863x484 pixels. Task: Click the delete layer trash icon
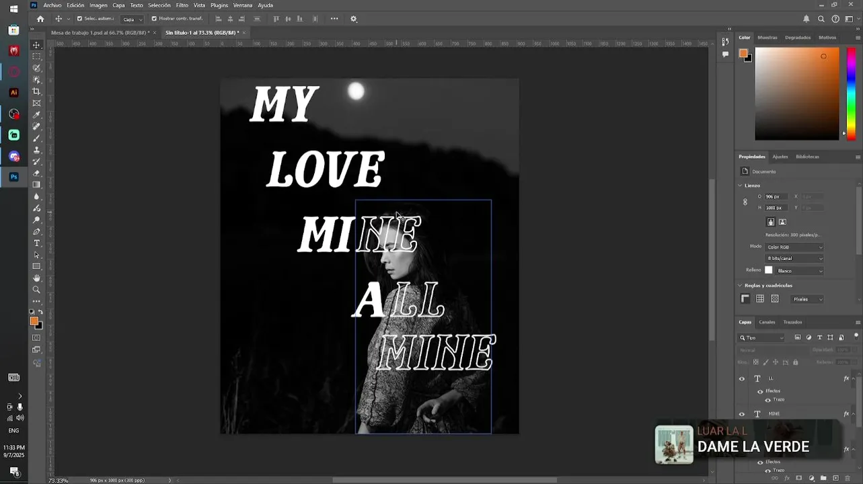click(x=849, y=478)
